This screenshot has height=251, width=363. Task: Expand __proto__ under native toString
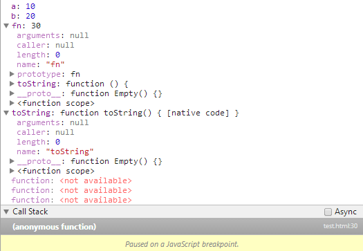(12, 161)
